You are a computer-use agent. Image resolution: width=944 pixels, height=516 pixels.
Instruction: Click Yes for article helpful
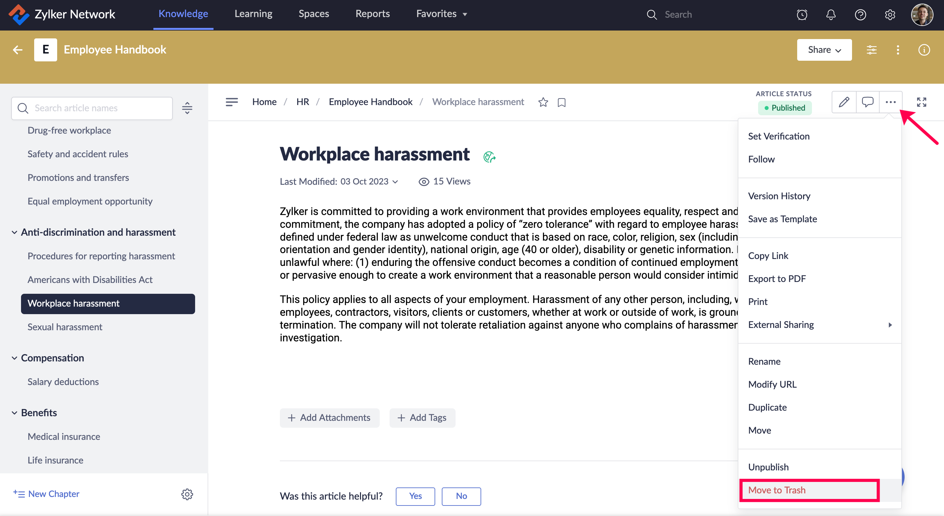click(x=415, y=496)
